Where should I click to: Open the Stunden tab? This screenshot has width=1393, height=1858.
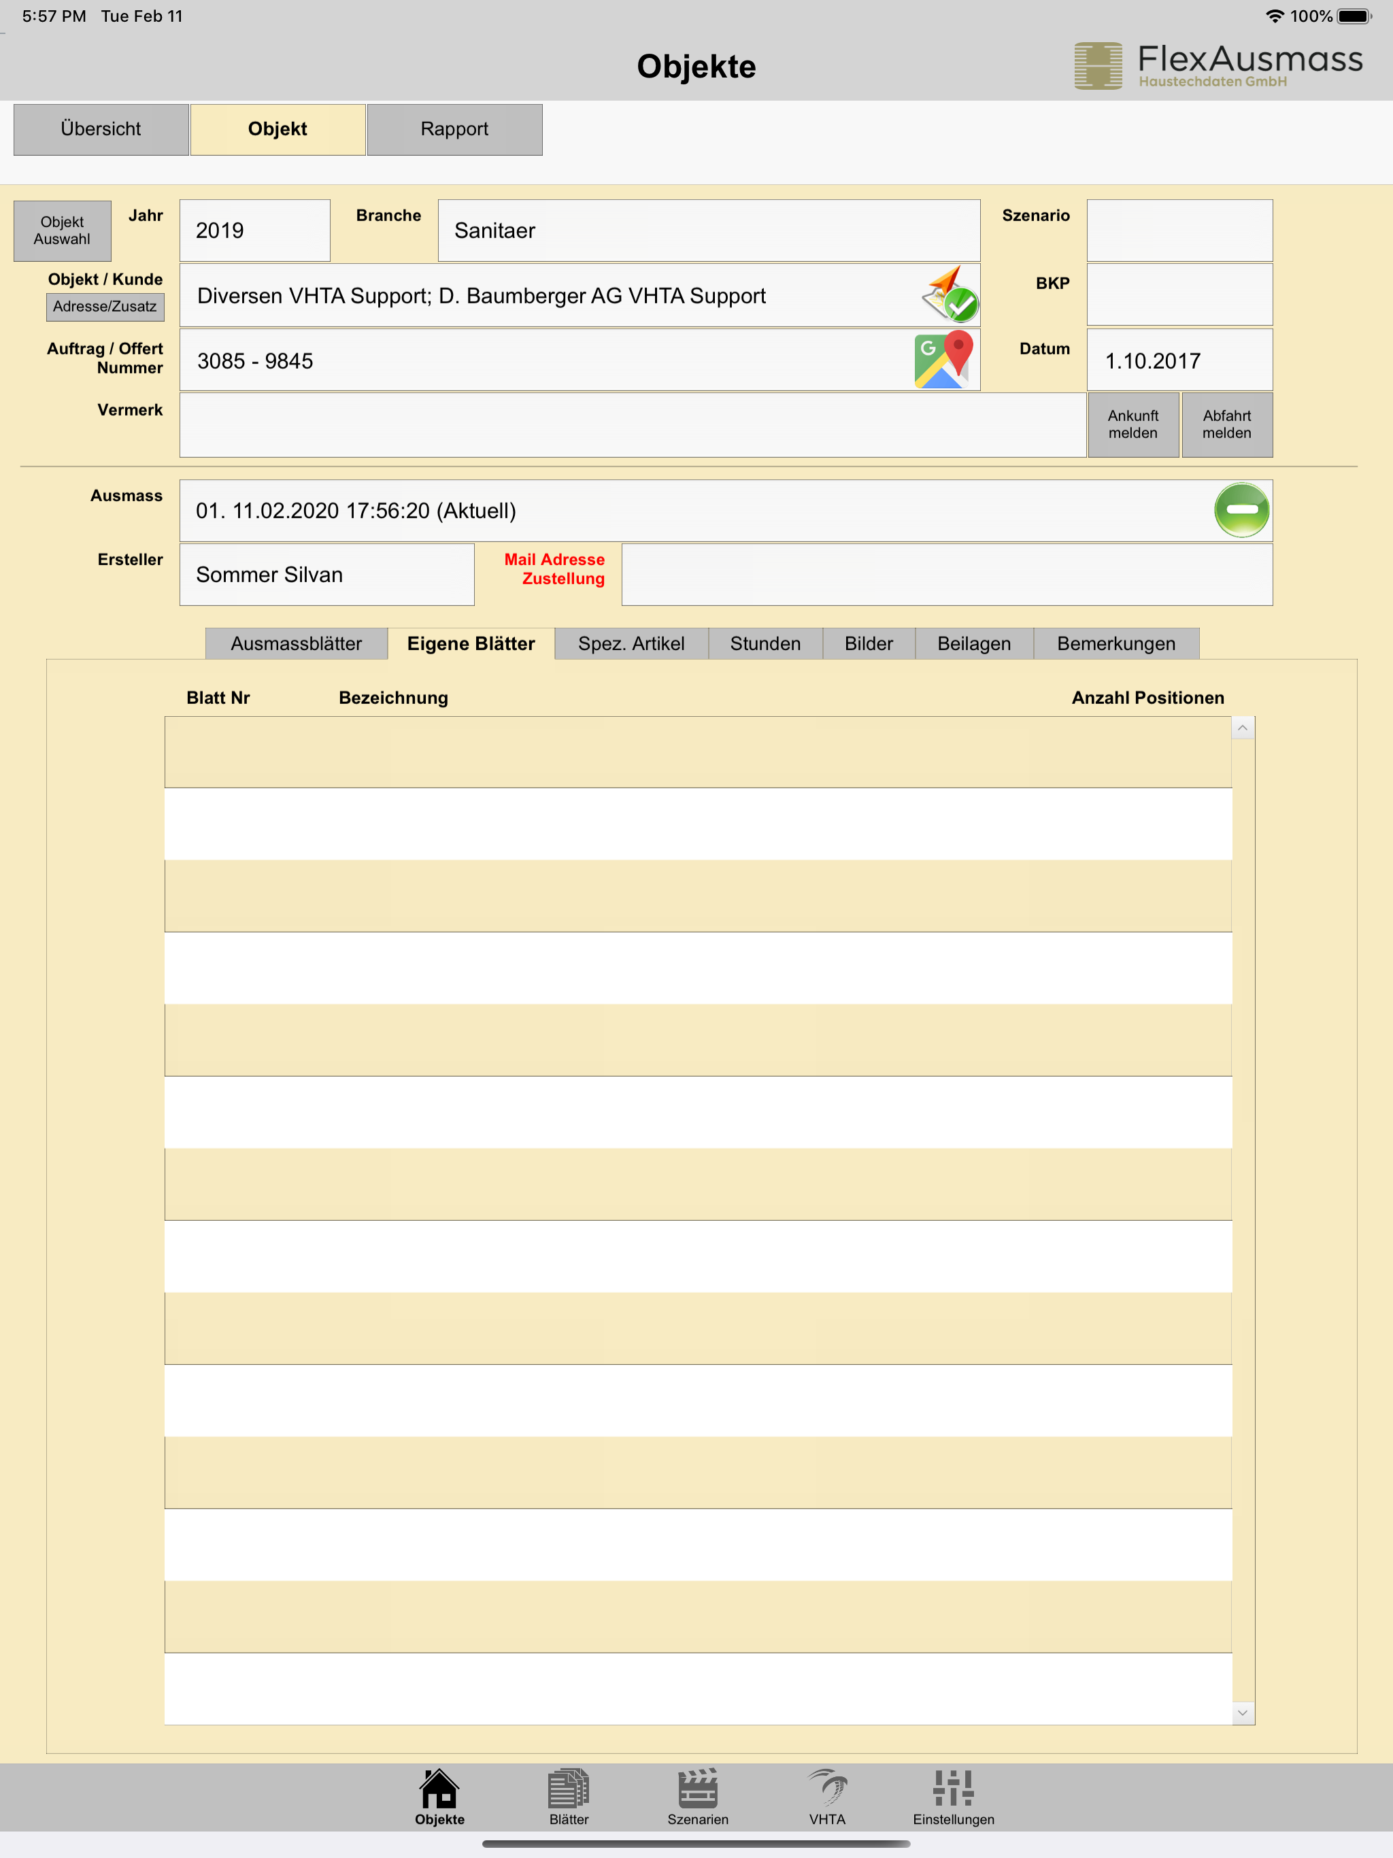(765, 643)
